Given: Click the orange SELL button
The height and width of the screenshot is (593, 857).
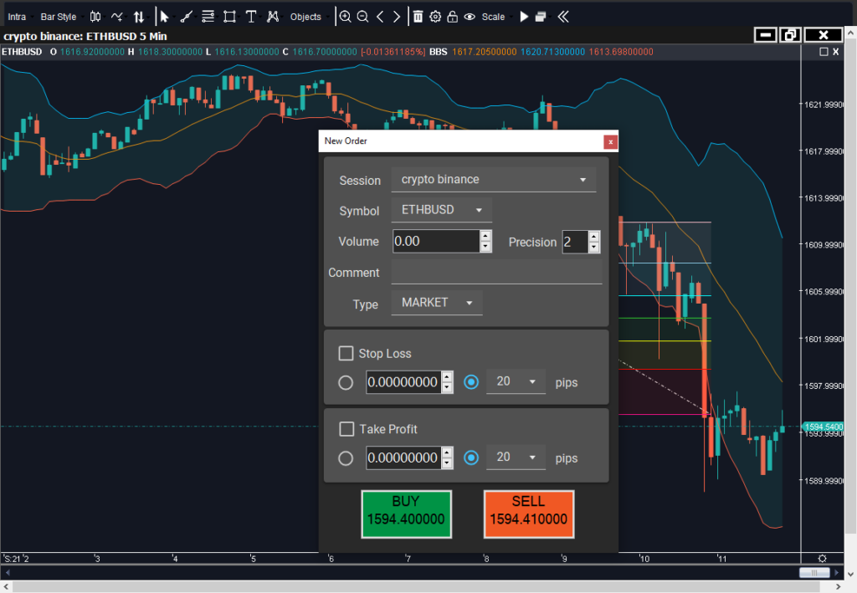Looking at the screenshot, I should point(529,514).
